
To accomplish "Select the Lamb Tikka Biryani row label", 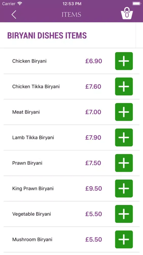I will coord(33,138).
